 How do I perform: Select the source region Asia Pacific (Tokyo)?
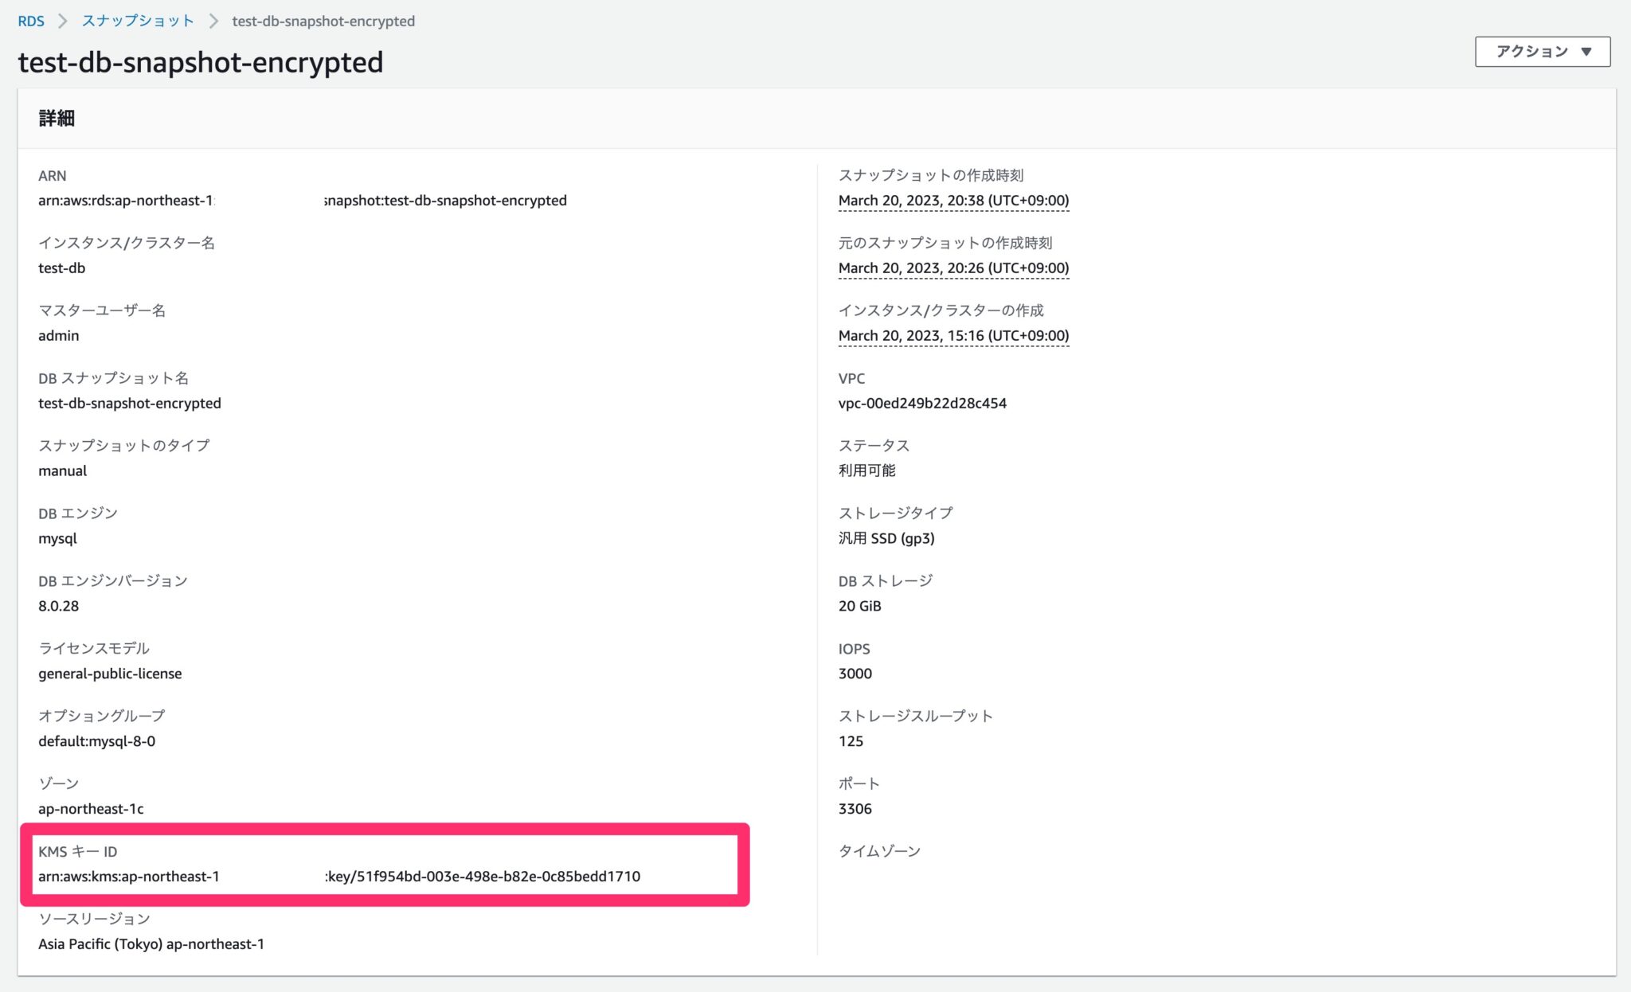tap(151, 944)
